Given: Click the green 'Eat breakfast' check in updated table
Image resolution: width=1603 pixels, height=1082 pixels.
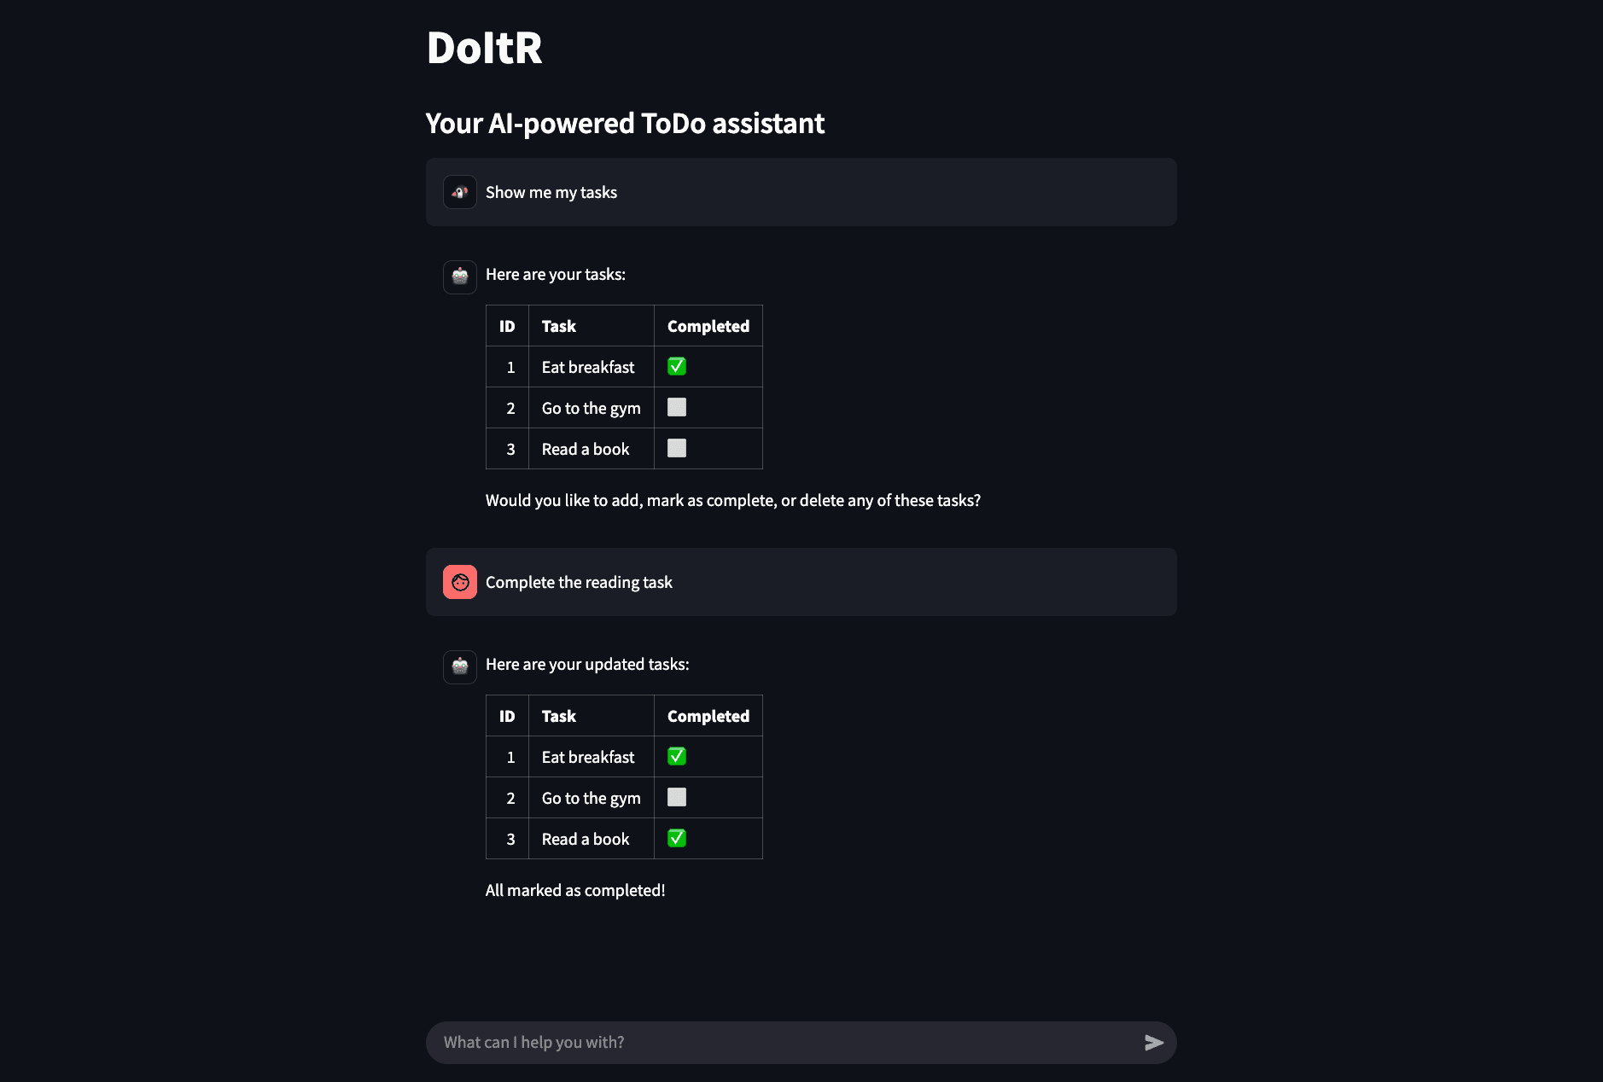Looking at the screenshot, I should point(677,756).
